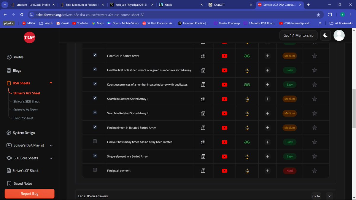Viewport: 356px width, 200px height.
Task: Click the page vertical scrollbar thumb
Action: [354, 108]
